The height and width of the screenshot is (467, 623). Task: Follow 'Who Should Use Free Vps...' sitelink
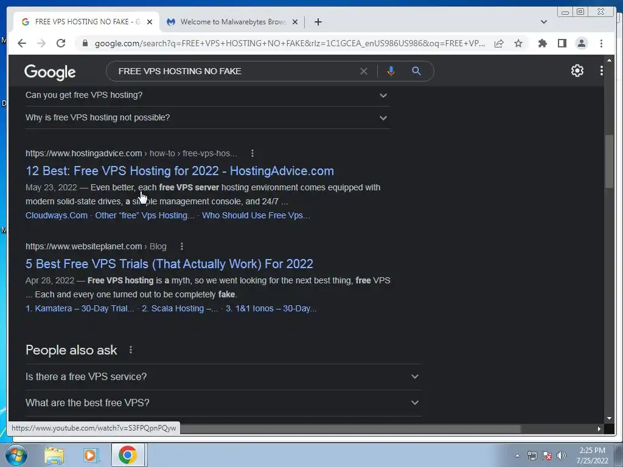click(256, 215)
